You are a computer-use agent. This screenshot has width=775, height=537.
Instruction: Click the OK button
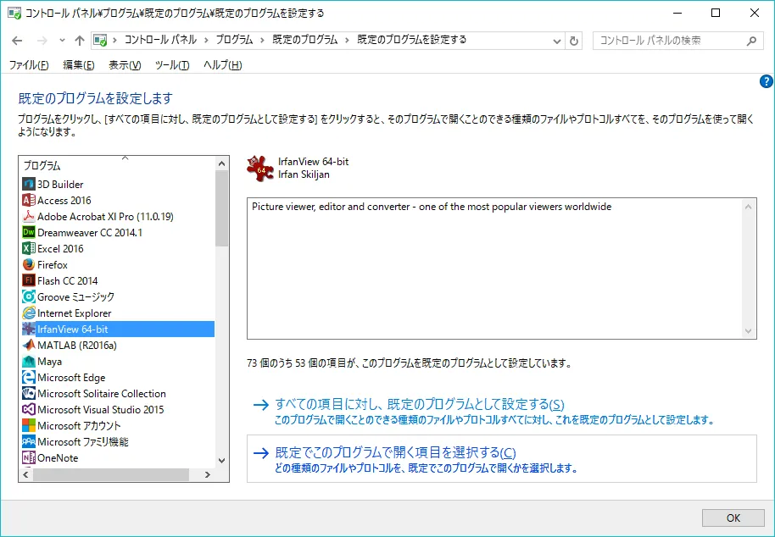coord(733,518)
